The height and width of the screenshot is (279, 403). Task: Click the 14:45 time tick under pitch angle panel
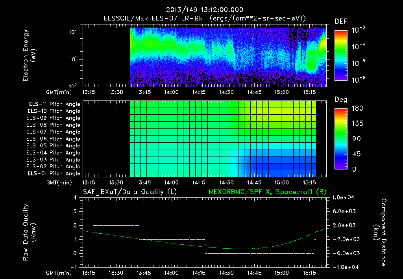coord(254,183)
